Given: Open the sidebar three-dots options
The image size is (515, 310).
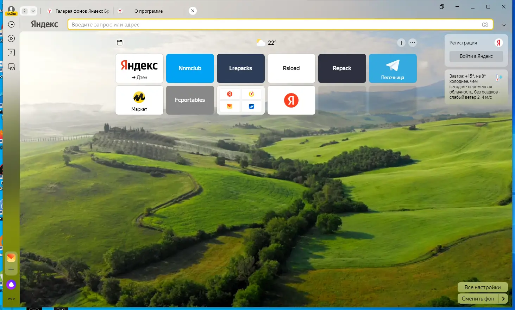Looking at the screenshot, I should tap(11, 299).
